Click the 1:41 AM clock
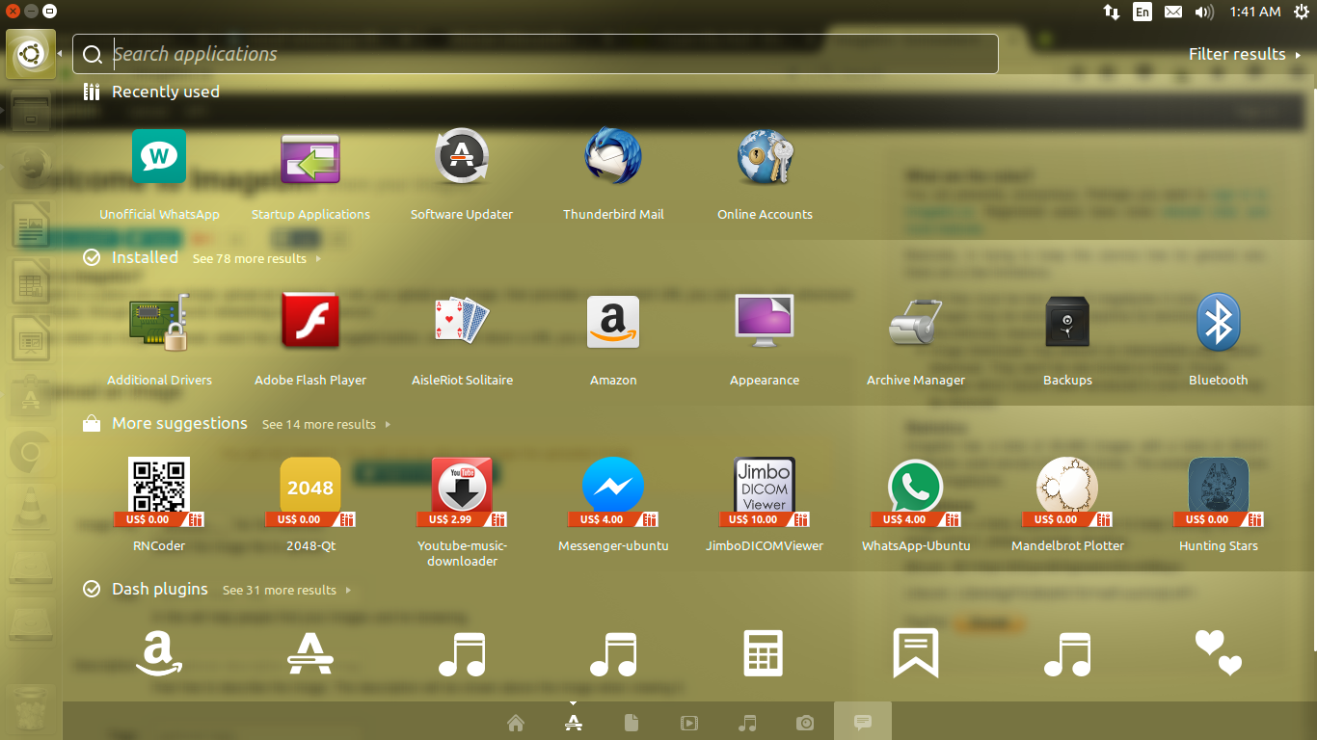The width and height of the screenshot is (1317, 740). pos(1255,12)
